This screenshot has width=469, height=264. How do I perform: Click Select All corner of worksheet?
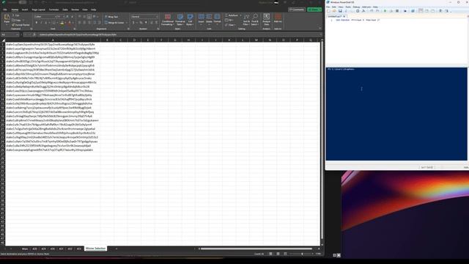(3, 40)
